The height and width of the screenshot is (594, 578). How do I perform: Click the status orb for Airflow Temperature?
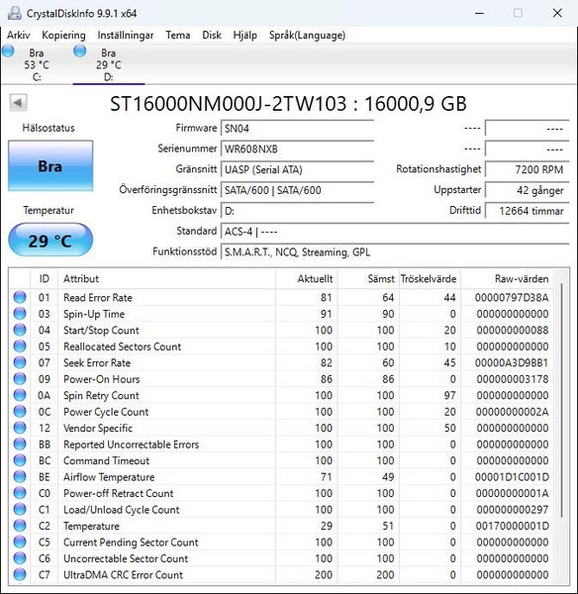coord(20,476)
